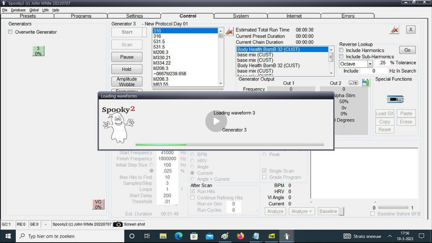Screen dimensions: 432x243
Task: Click the video play button overlay
Action: (x=216, y=121)
